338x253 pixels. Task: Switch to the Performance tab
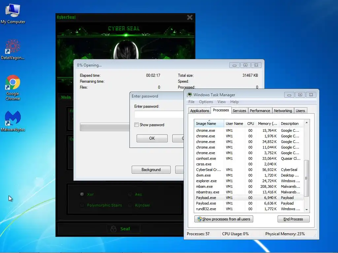click(x=260, y=111)
